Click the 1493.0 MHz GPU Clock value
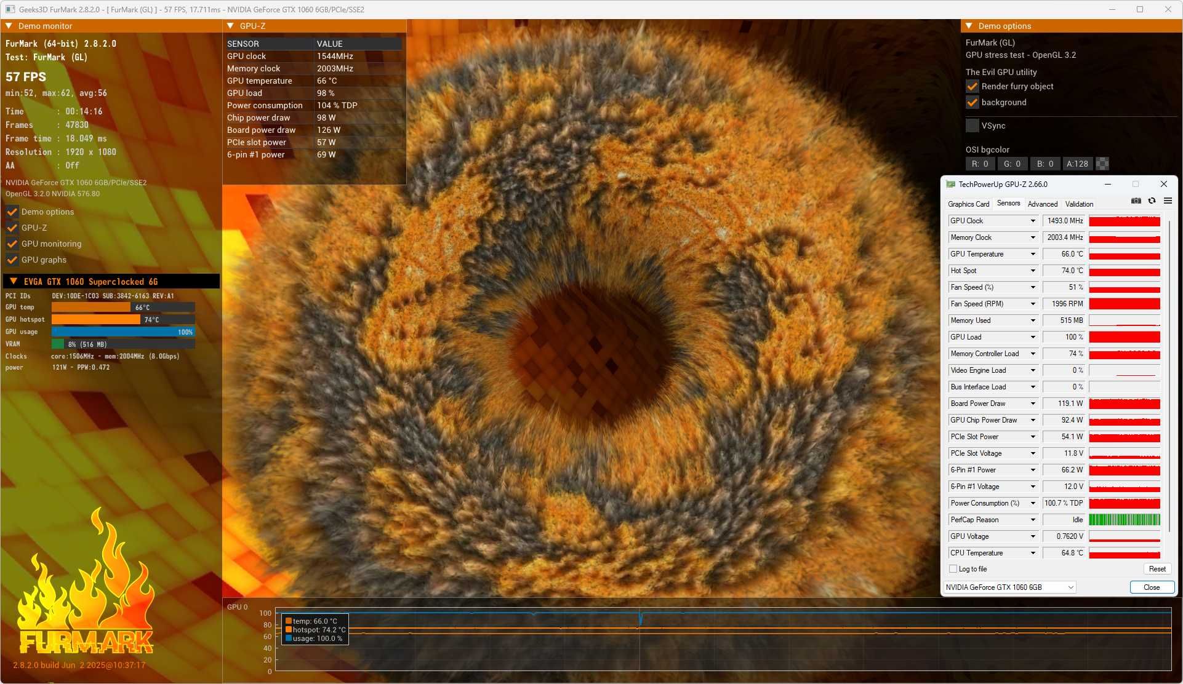This screenshot has height=684, width=1183. 1064,221
